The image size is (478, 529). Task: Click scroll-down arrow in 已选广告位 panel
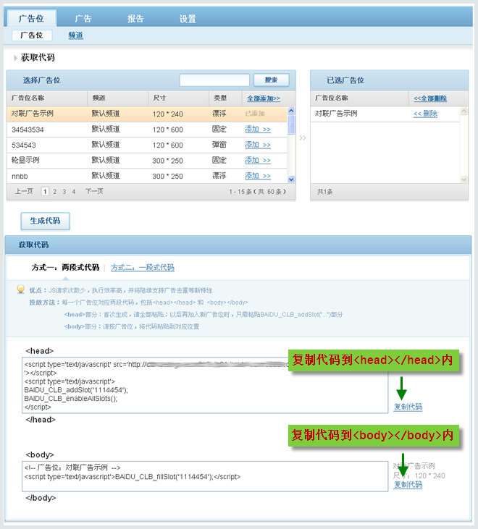tap(464, 179)
